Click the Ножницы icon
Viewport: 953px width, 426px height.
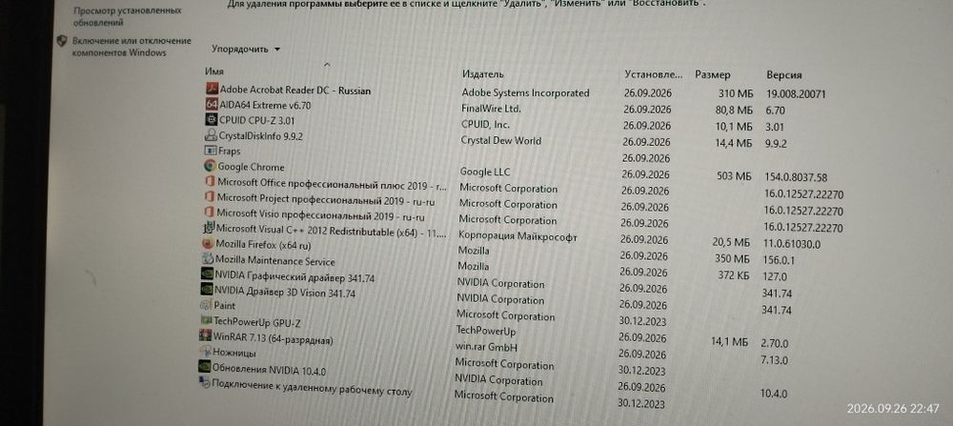click(206, 352)
